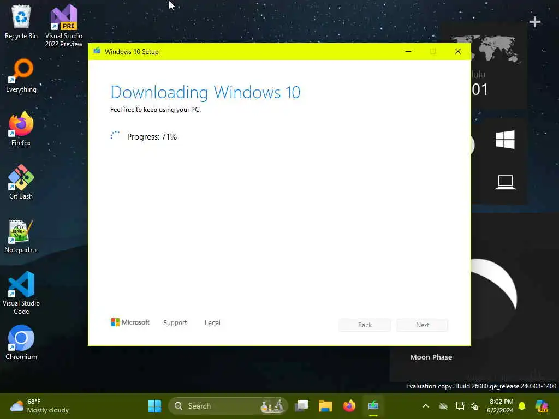The width and height of the screenshot is (559, 419).
Task: Click the taskbar Search box
Action: [x=228, y=406]
